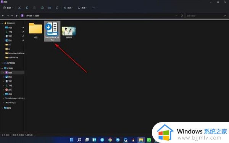This screenshot has width=229, height=143.
Task: Unpin Pictures using its pin icon
Action: point(23,40)
